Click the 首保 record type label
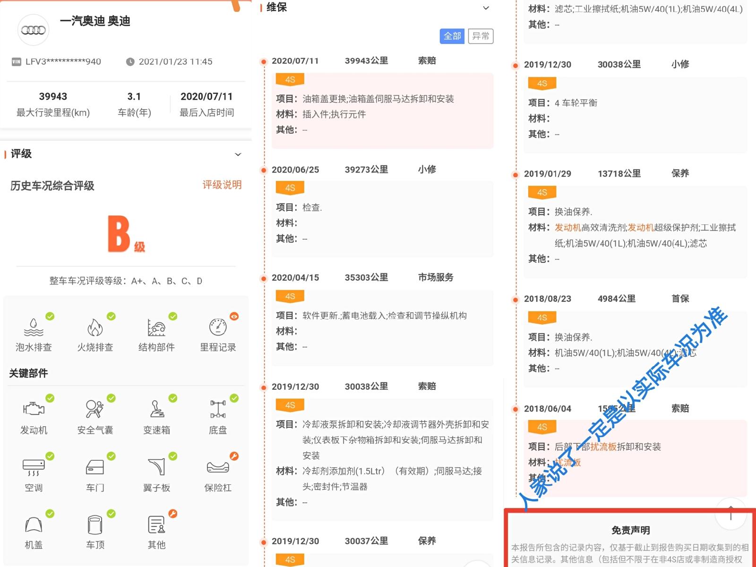 (680, 299)
